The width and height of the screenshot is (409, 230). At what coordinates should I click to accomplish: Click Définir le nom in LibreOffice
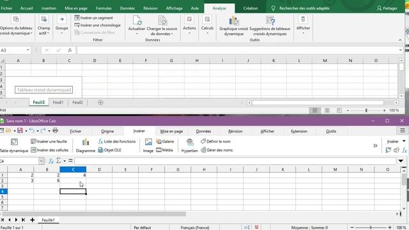tap(216, 141)
